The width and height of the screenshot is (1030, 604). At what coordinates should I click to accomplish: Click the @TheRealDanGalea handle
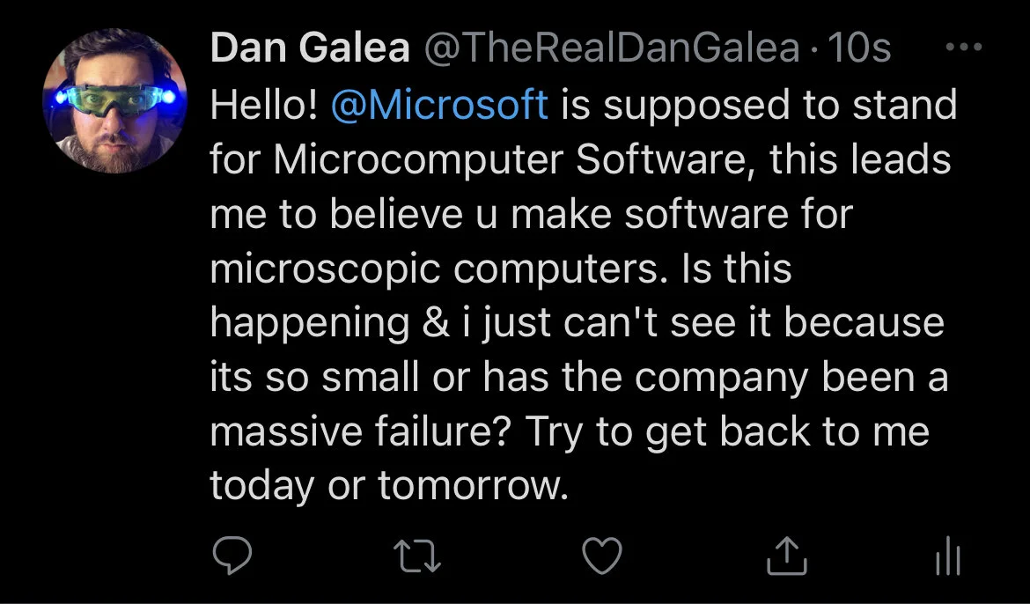[612, 48]
